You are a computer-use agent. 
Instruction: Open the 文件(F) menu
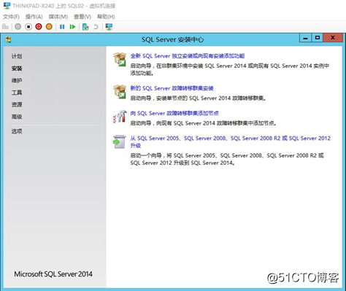pos(11,17)
